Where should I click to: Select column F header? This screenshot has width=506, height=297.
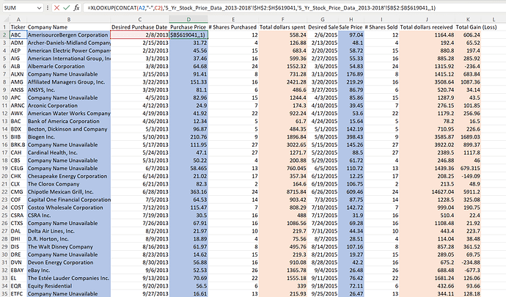(x=282, y=19)
